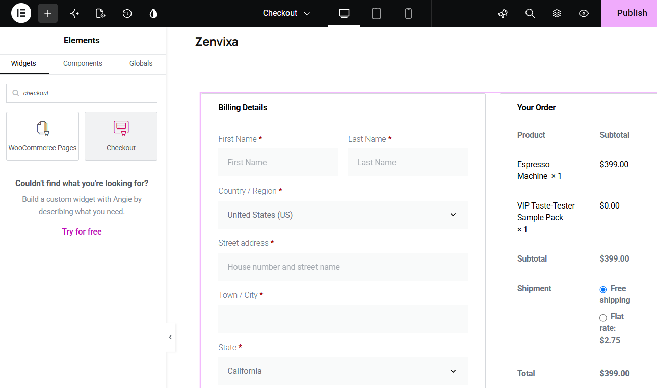Click the VIP Taste-Tester Sample Pack item
The height and width of the screenshot is (388, 657).
coord(546,217)
